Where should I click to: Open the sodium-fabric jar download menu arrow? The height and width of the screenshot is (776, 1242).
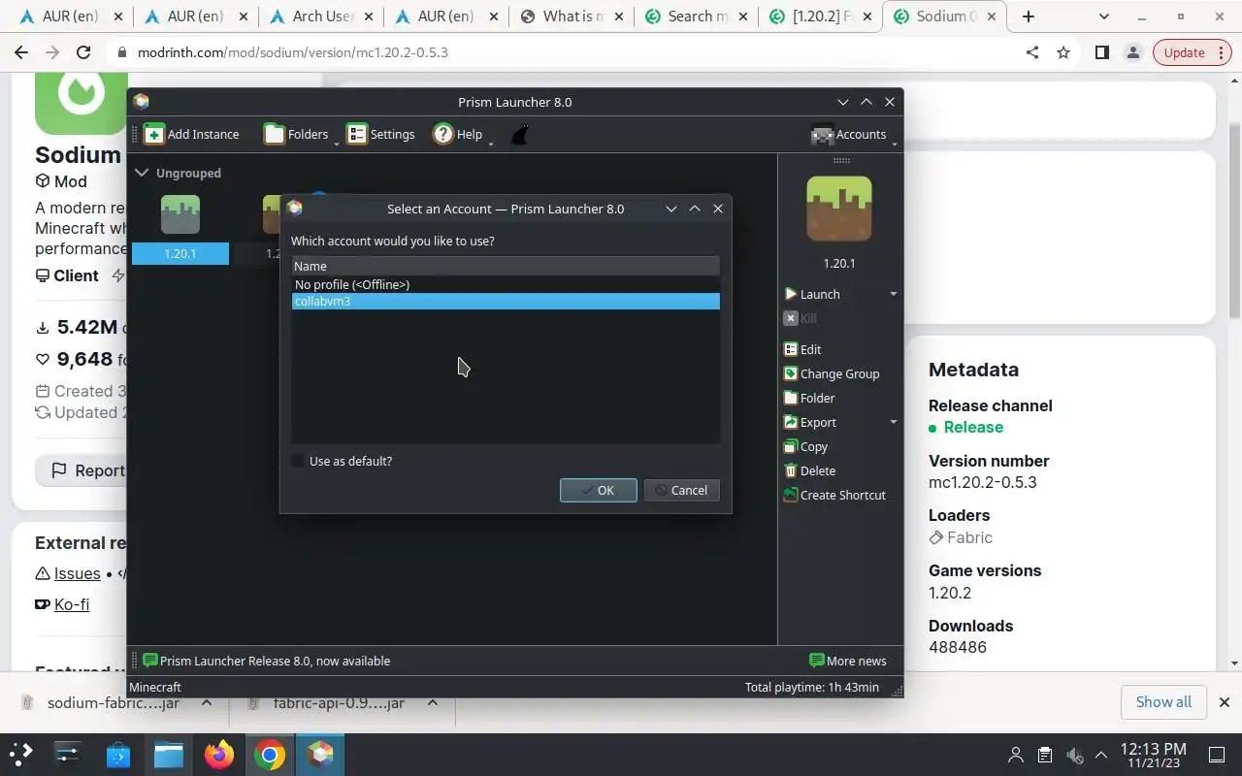(x=206, y=702)
